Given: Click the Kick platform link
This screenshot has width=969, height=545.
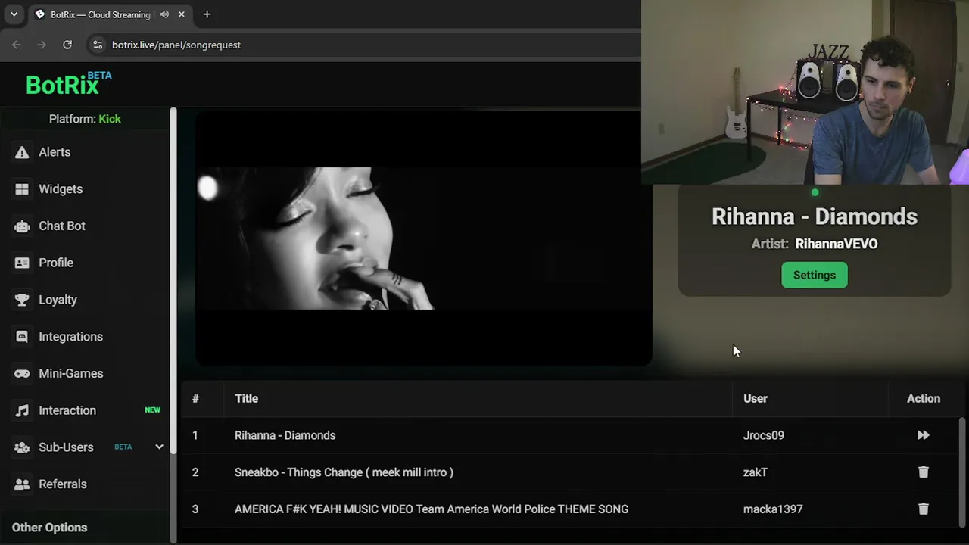Looking at the screenshot, I should [x=110, y=119].
